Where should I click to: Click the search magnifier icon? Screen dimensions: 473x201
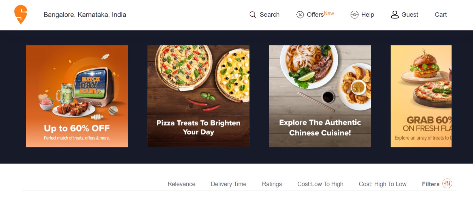253,15
